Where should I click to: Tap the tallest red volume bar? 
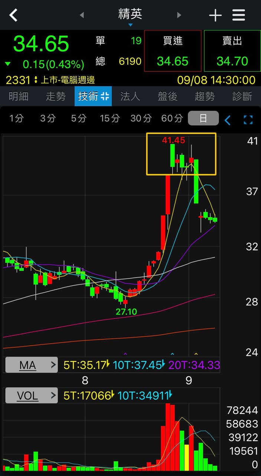coord(168,437)
